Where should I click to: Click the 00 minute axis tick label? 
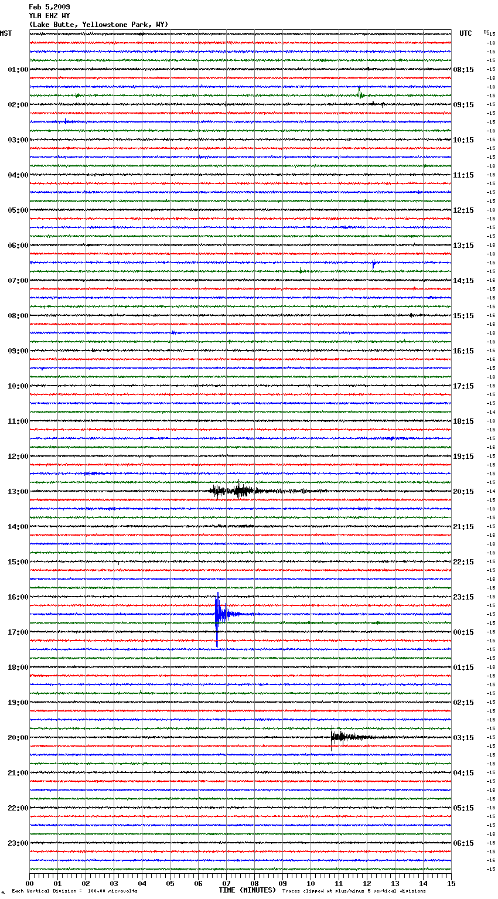coord(30,883)
